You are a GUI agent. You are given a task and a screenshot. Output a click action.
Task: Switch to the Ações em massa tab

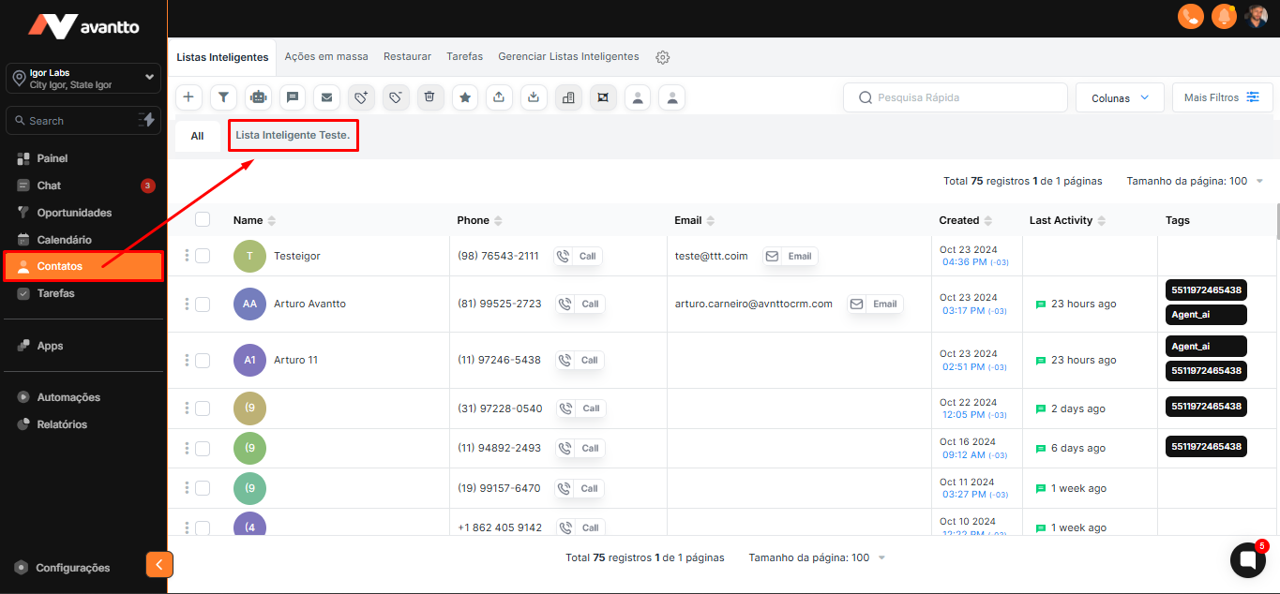[x=326, y=57]
